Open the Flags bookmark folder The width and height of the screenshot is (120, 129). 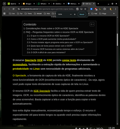point(103,13)
